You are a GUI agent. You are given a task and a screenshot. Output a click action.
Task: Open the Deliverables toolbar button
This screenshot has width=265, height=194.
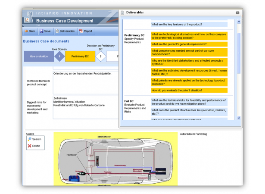(x=65, y=31)
